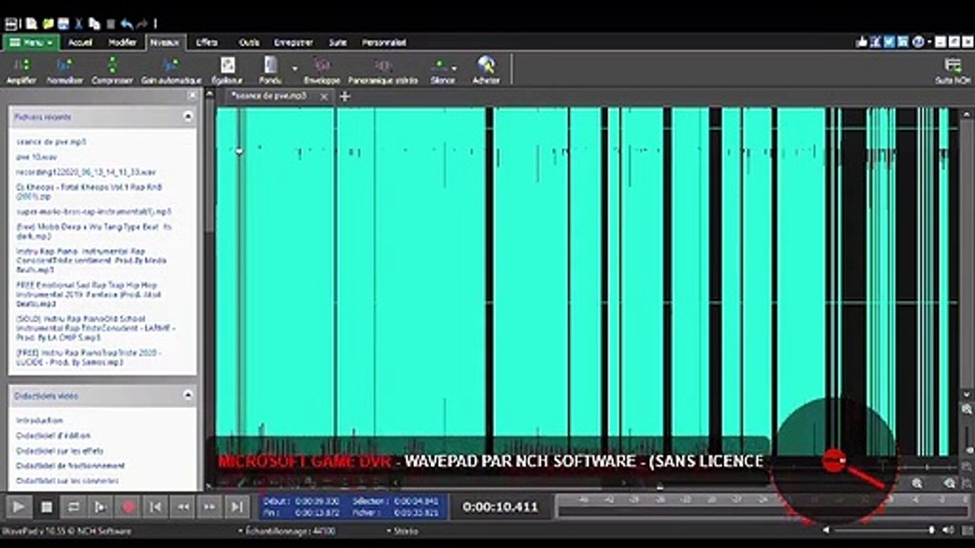This screenshot has height=548, width=975.
Task: Click the volume slider handle
Action: [x=931, y=530]
